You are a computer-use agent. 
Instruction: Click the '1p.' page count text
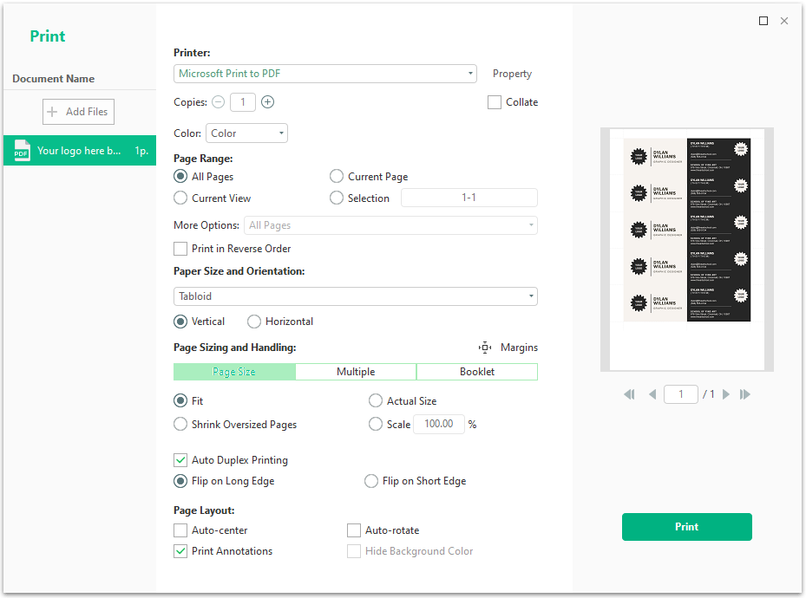point(141,151)
